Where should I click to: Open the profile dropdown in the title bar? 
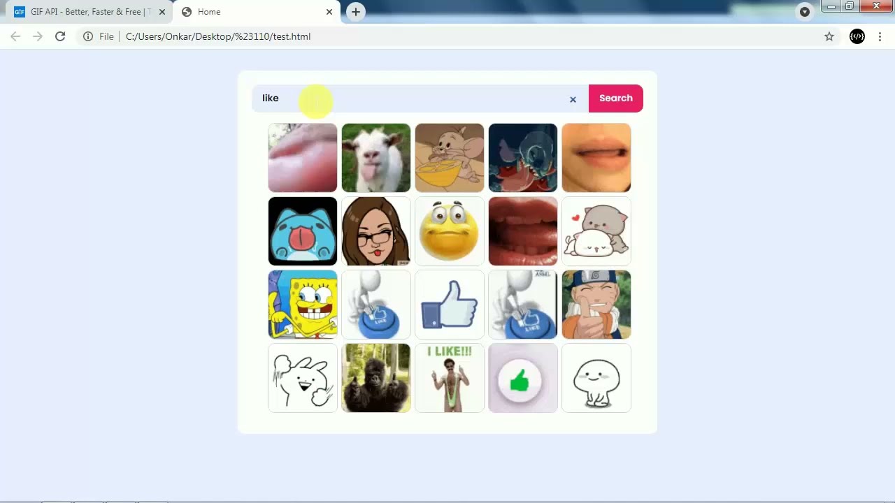804,12
